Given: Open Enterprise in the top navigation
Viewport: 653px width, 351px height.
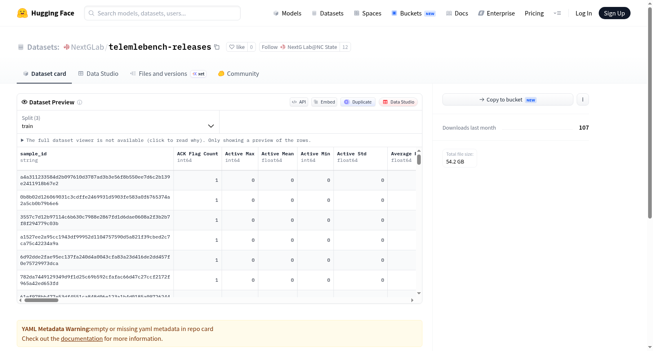Looking at the screenshot, I should coord(496,13).
